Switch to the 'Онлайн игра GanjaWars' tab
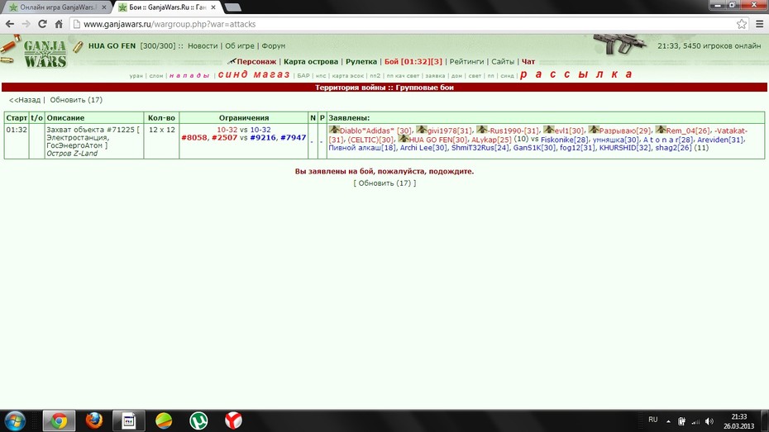 [57, 7]
